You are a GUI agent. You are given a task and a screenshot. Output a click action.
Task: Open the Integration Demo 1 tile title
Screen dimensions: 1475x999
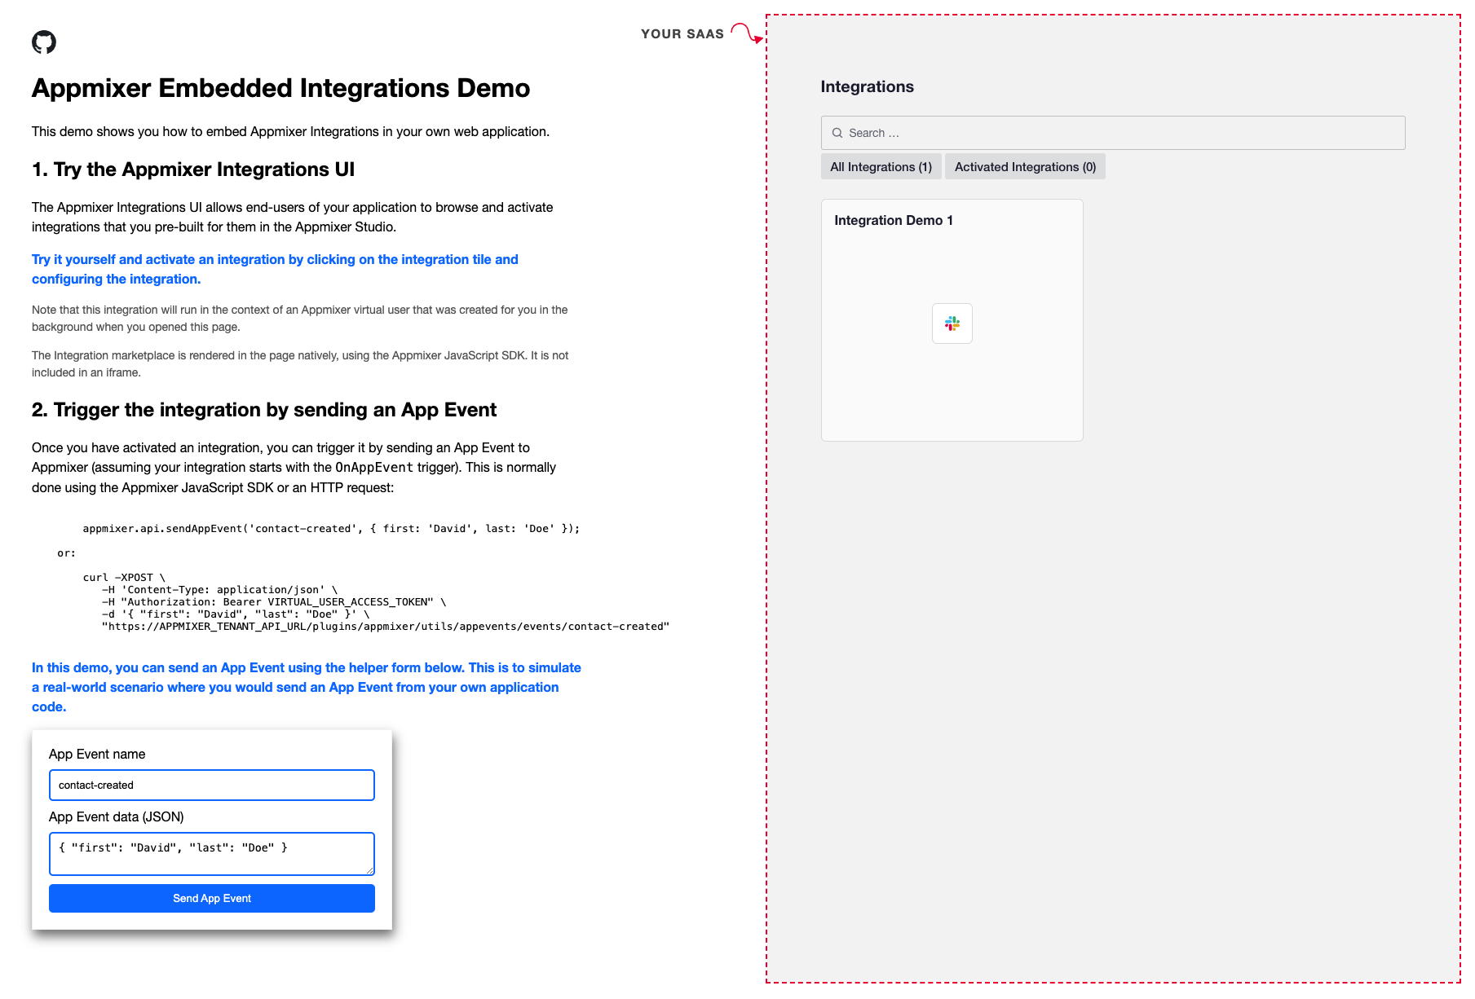pos(894,220)
